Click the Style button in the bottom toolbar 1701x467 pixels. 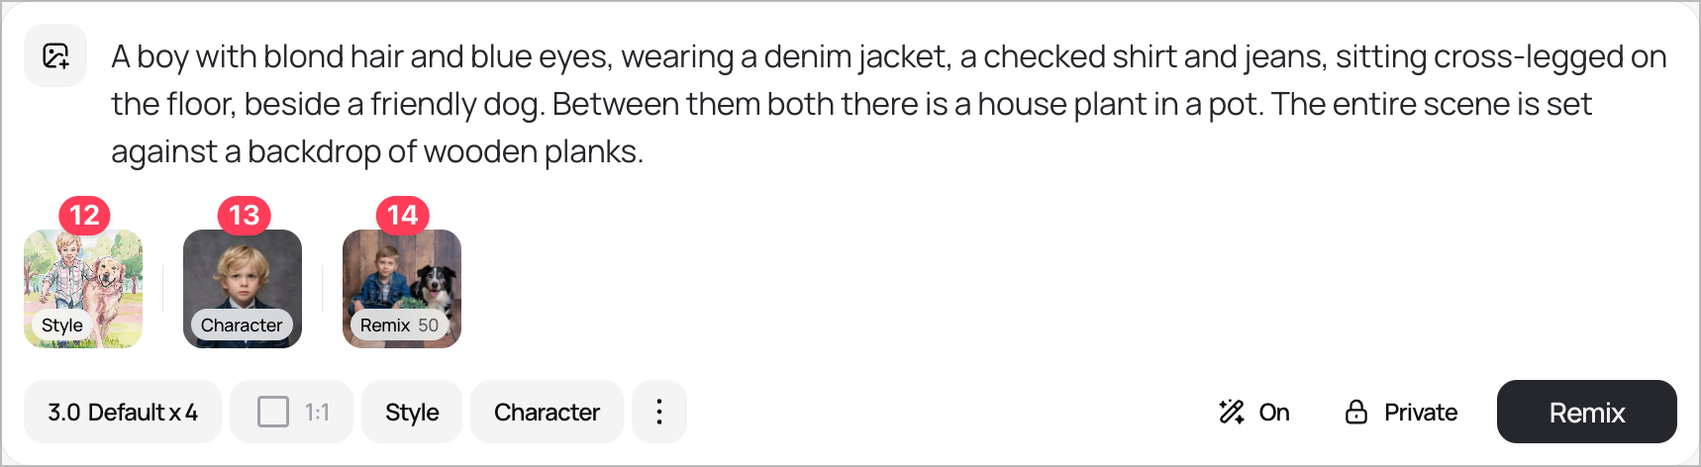coord(412,412)
